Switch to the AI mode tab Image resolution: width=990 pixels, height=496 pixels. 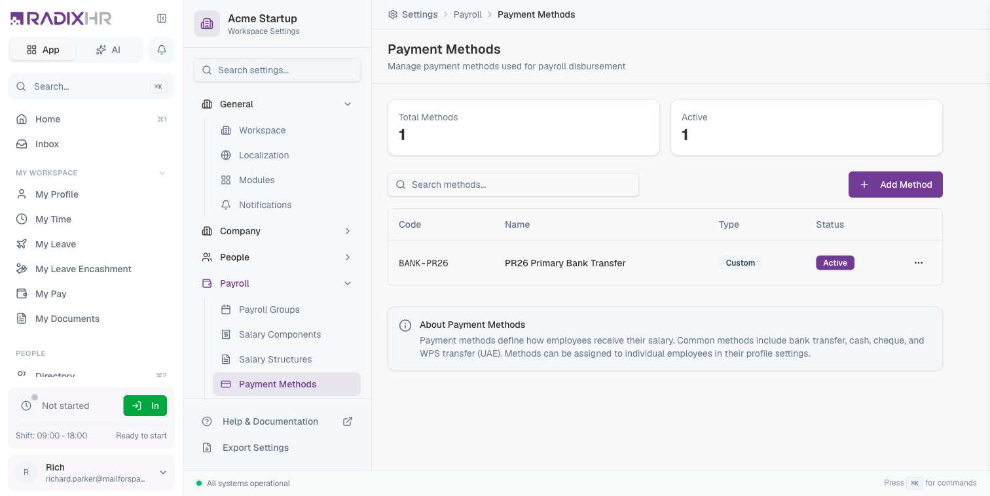(109, 50)
